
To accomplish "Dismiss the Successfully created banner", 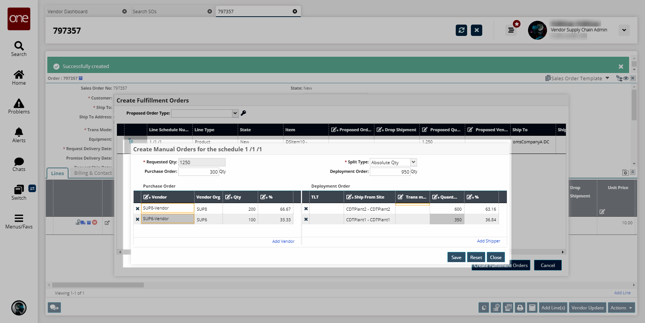I will click(621, 67).
